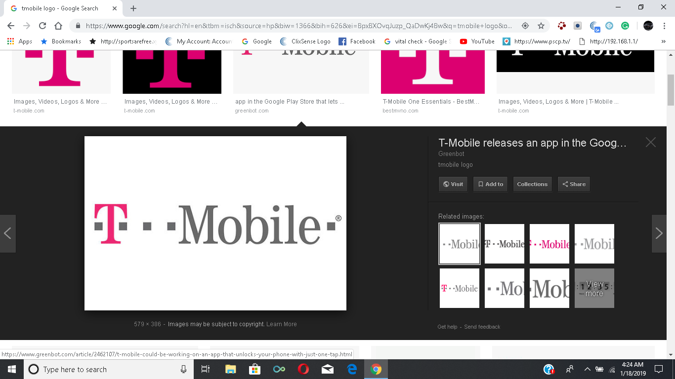Open the My Account bookmark
Image resolution: width=675 pixels, height=379 pixels.
point(199,41)
